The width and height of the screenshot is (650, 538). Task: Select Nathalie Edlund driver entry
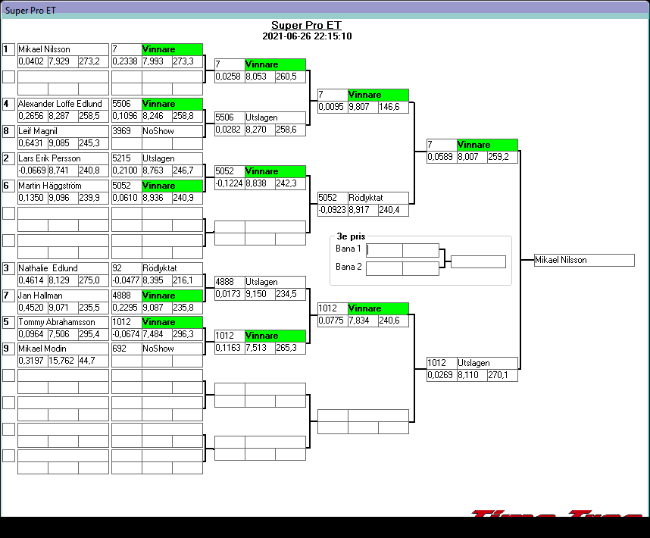click(x=63, y=268)
